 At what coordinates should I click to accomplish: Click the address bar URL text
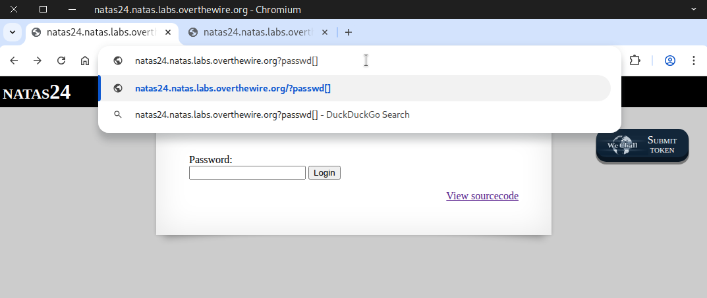pyautogui.click(x=226, y=61)
